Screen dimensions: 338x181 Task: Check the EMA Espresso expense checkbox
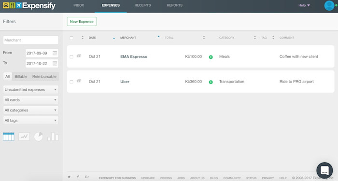click(71, 57)
